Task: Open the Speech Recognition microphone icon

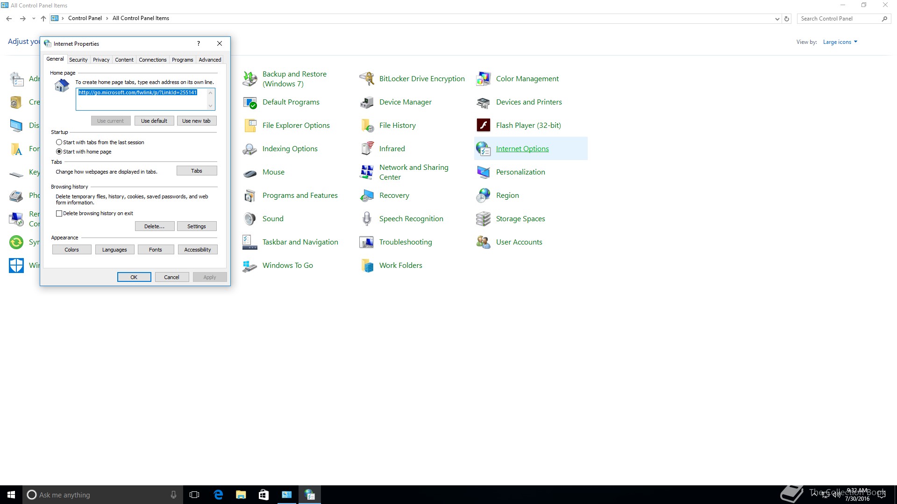Action: [367, 219]
